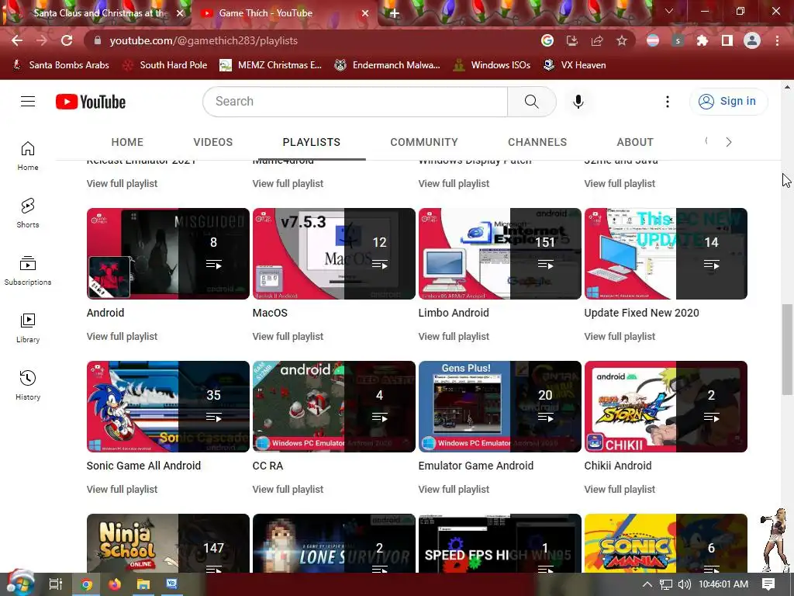View full playlist for Limbo Android
794x596 pixels.
(454, 337)
